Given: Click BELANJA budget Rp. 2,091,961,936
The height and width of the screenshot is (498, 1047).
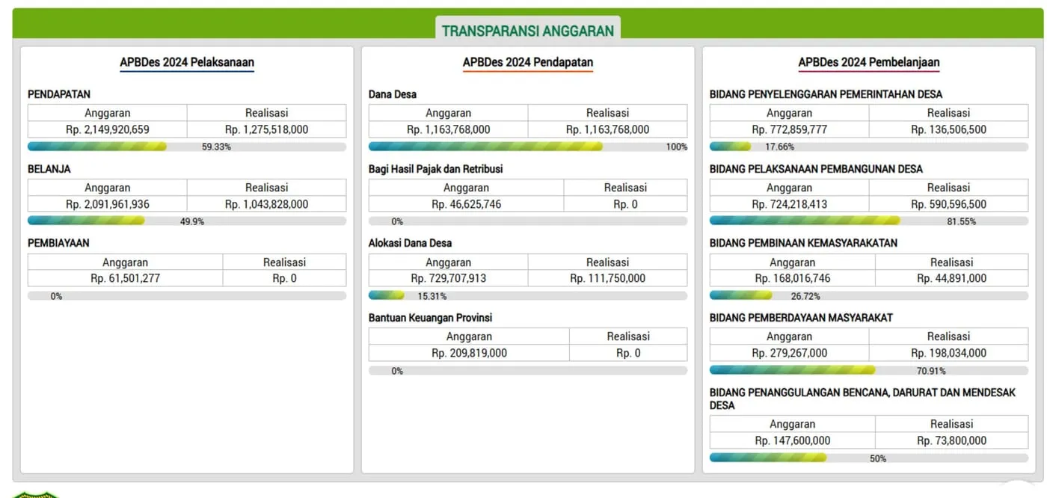Looking at the screenshot, I should point(108,204).
